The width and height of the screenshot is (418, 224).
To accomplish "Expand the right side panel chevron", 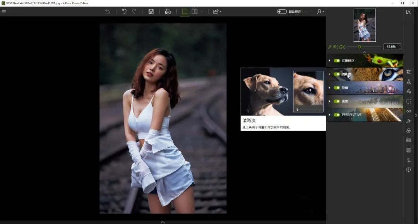I will point(416,116).
